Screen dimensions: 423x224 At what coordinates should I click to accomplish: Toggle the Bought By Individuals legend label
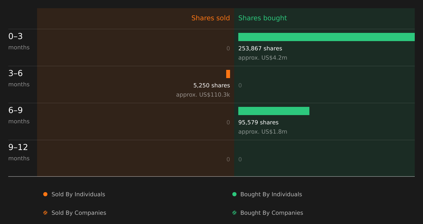pos(271,194)
